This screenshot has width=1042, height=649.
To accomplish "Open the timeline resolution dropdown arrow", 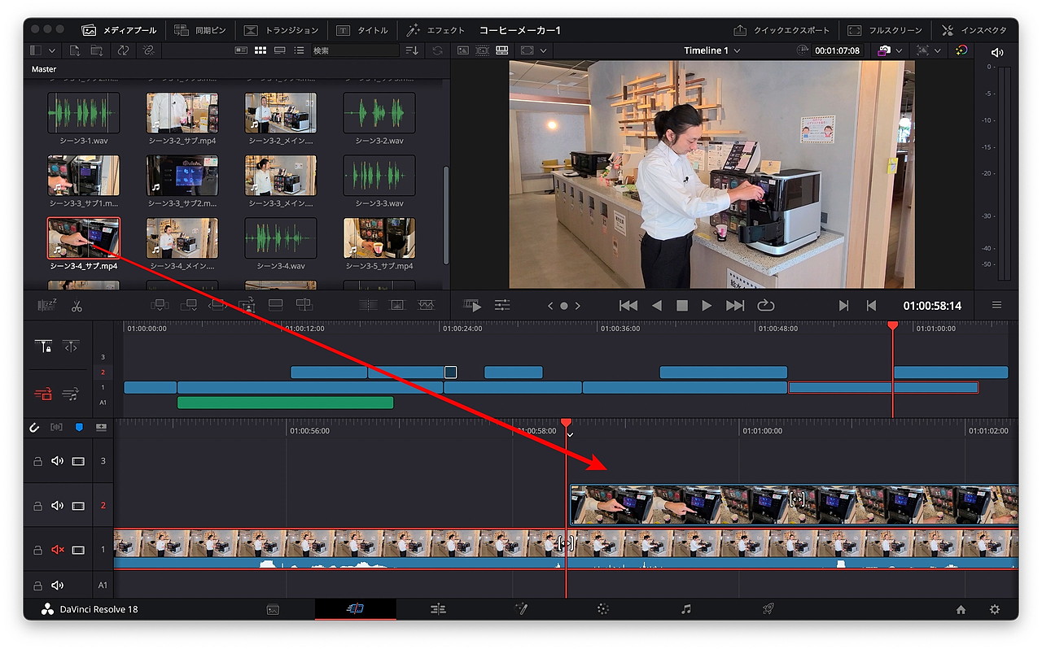I will (939, 50).
